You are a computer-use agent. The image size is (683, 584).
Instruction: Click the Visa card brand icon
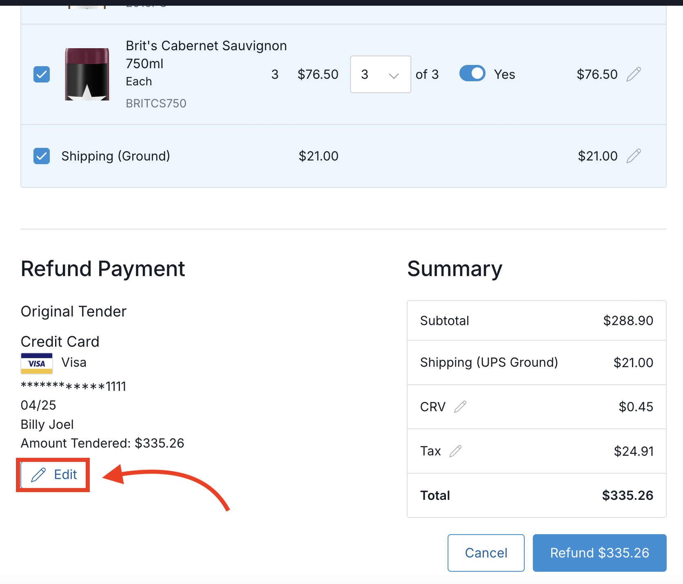[x=36, y=363]
